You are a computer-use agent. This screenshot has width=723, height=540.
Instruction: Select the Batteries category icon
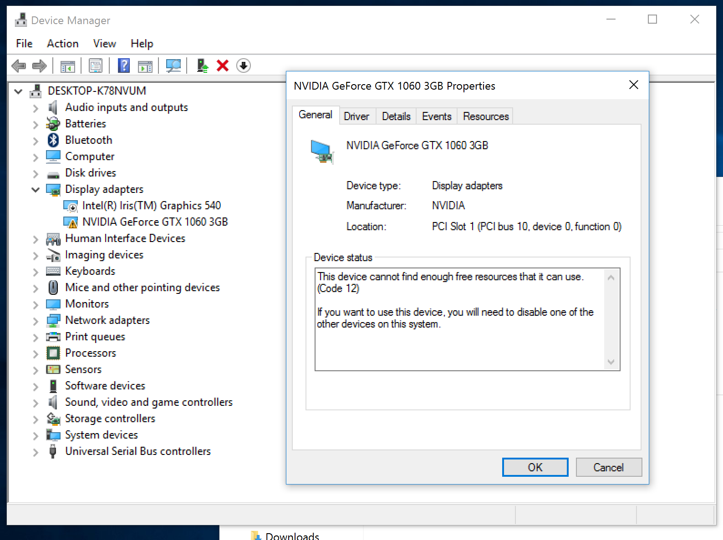point(53,124)
